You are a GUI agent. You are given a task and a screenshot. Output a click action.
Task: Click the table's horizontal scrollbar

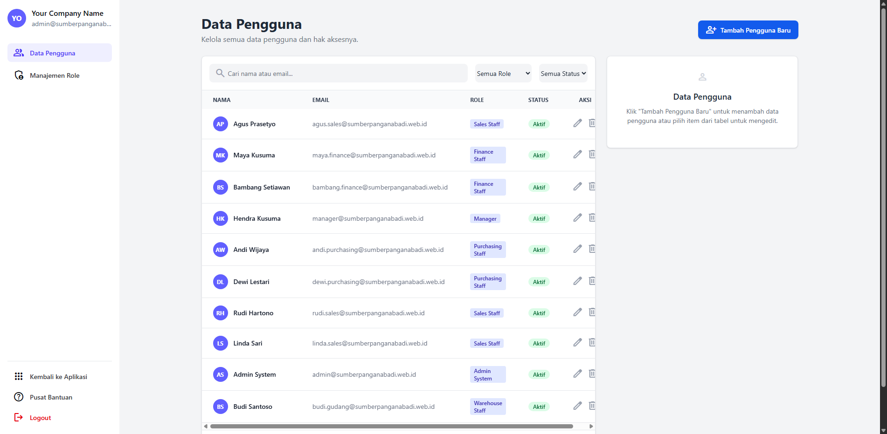392,426
